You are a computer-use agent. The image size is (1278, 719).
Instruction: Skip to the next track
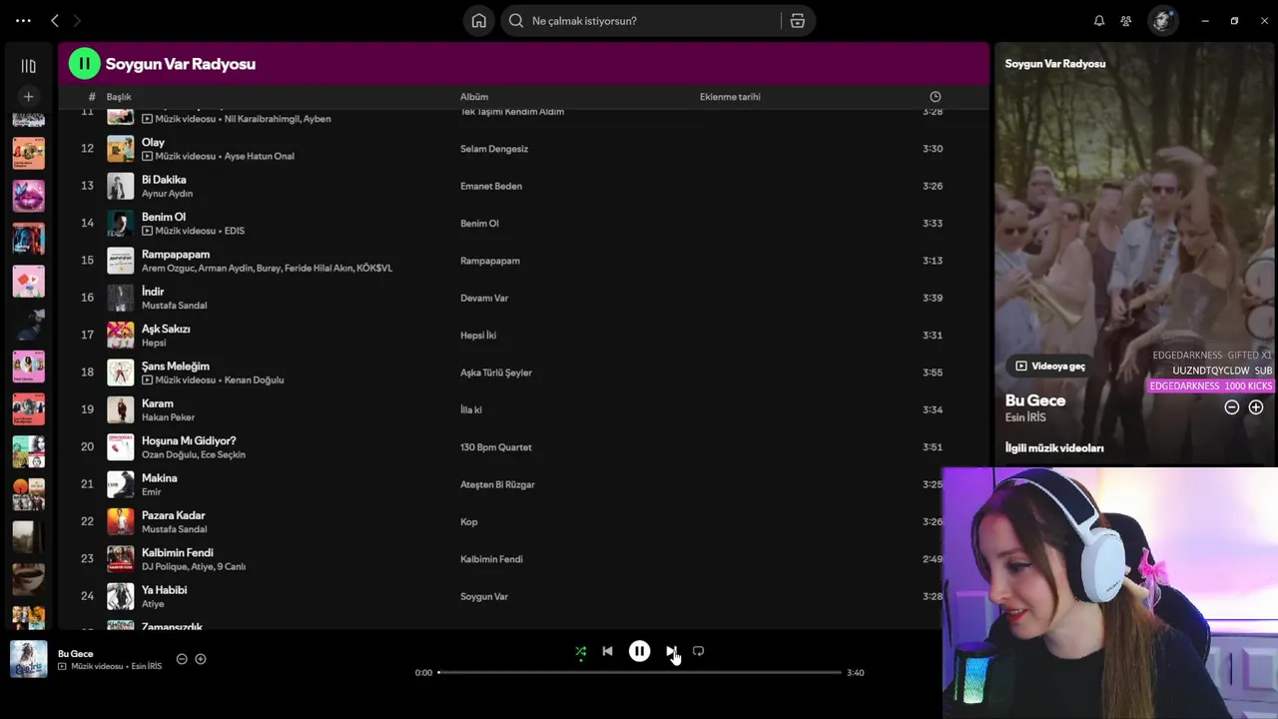pyautogui.click(x=671, y=652)
